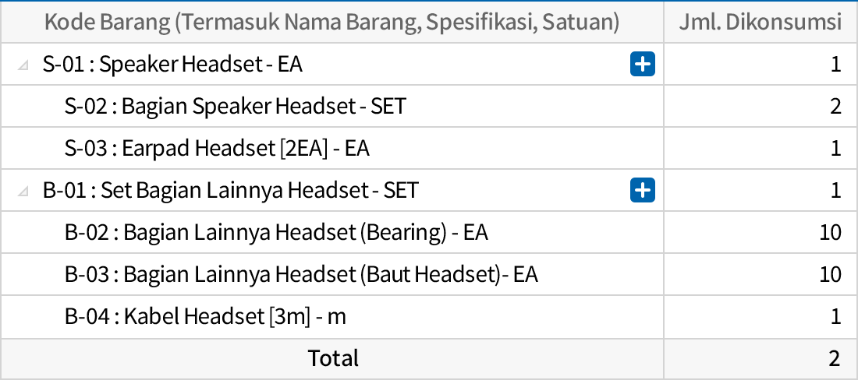Screen dimensions: 858x380
Task: Choose the B-02 Bearing item row
Action: tap(276, 232)
